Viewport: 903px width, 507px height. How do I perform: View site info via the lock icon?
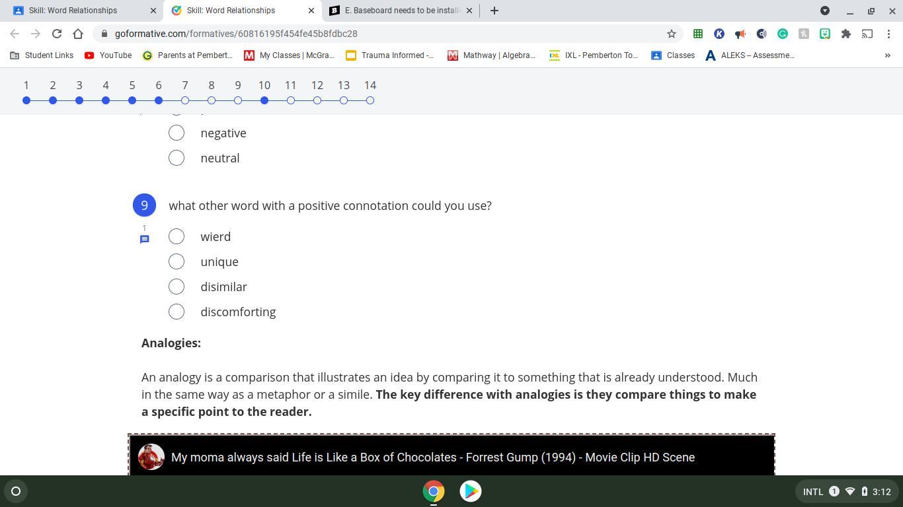pyautogui.click(x=104, y=34)
